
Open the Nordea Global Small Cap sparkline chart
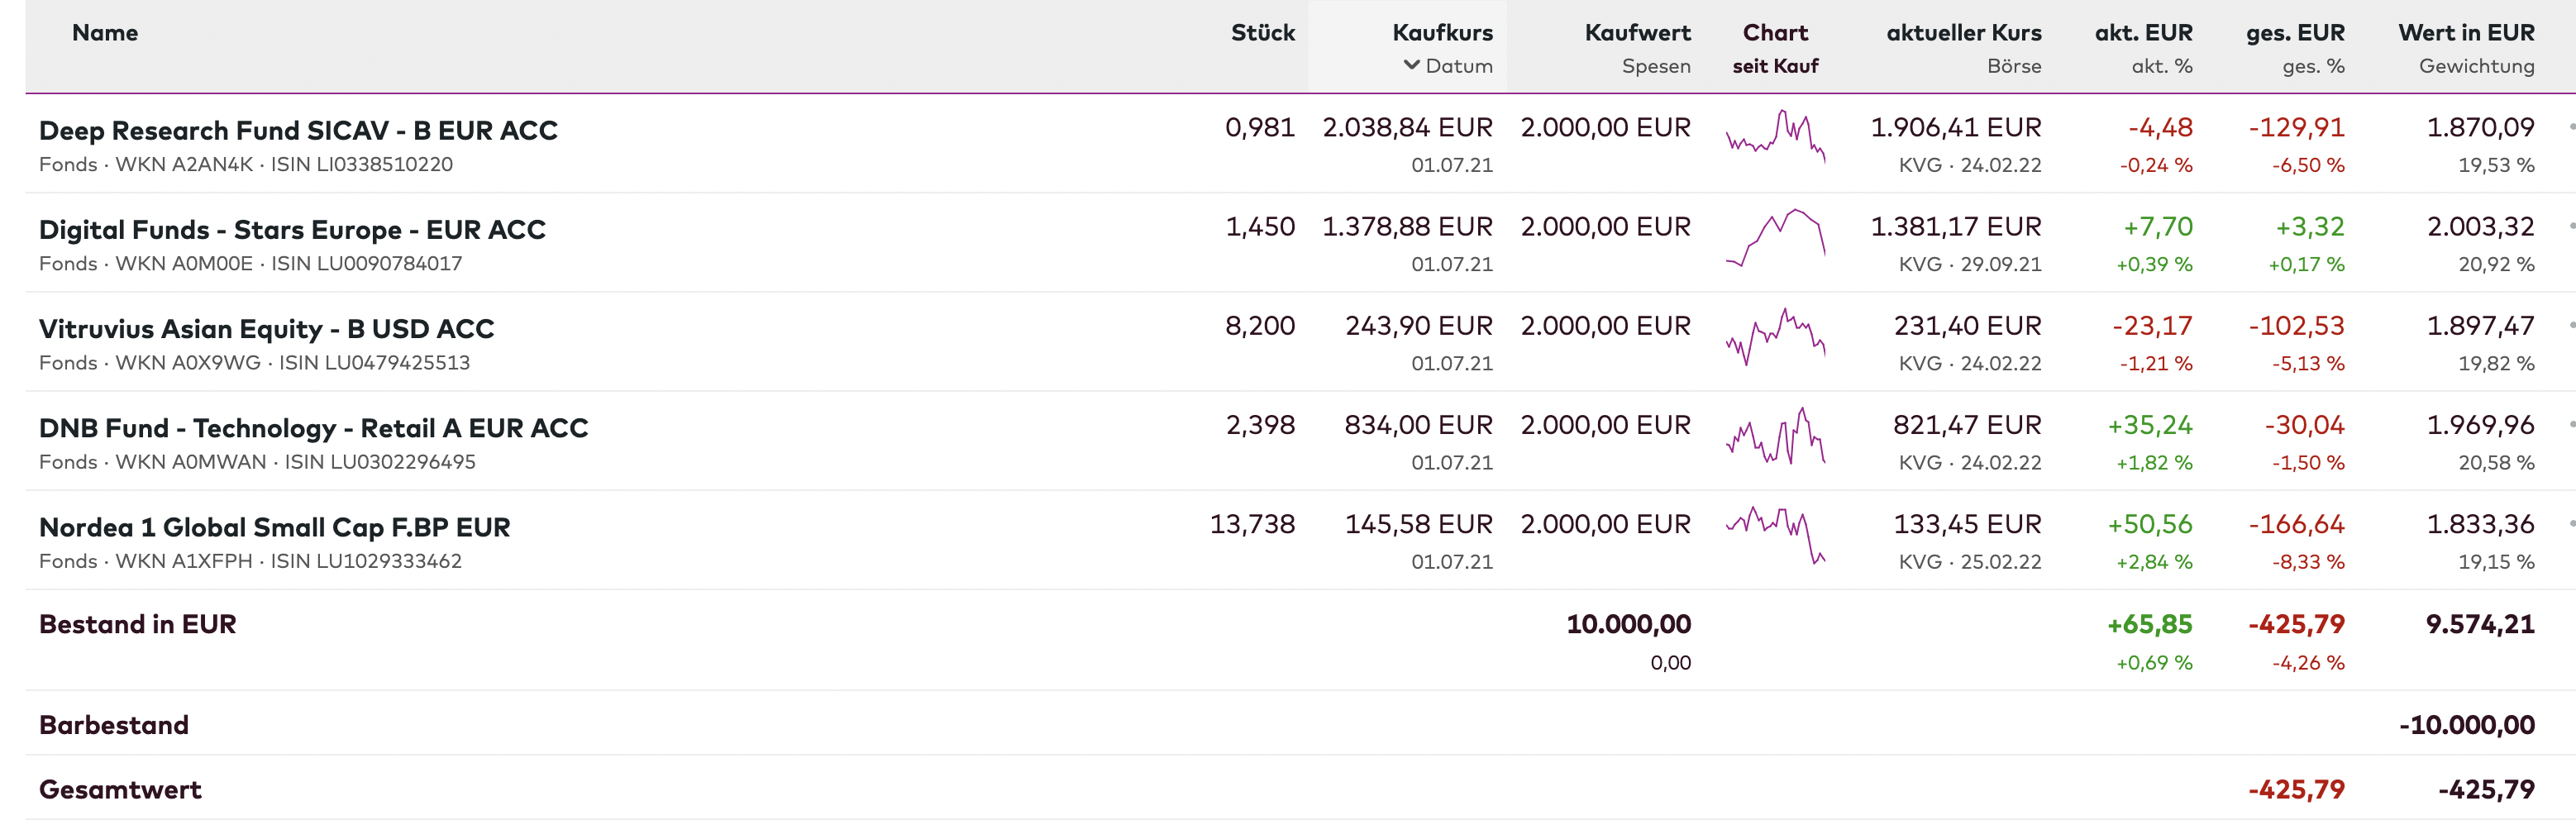click(x=1775, y=534)
